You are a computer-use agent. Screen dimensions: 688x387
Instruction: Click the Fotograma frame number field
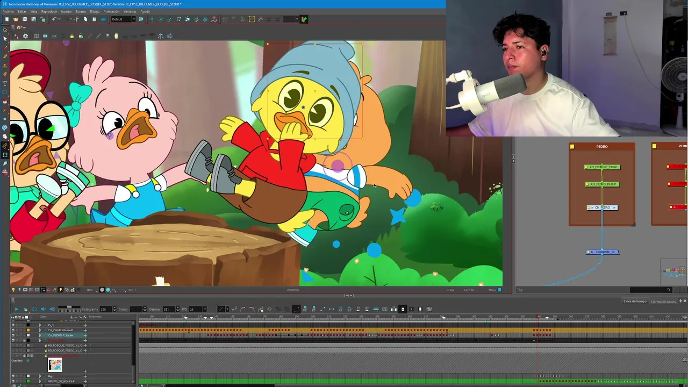point(106,309)
